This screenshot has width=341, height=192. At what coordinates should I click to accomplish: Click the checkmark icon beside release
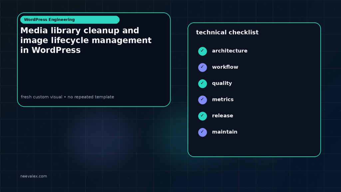[202, 116]
